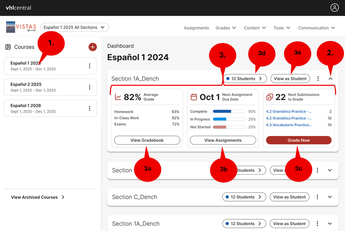The image size is (345, 231).
Task: Click the Complete progress bar
Action: pyautogui.click(x=229, y=112)
